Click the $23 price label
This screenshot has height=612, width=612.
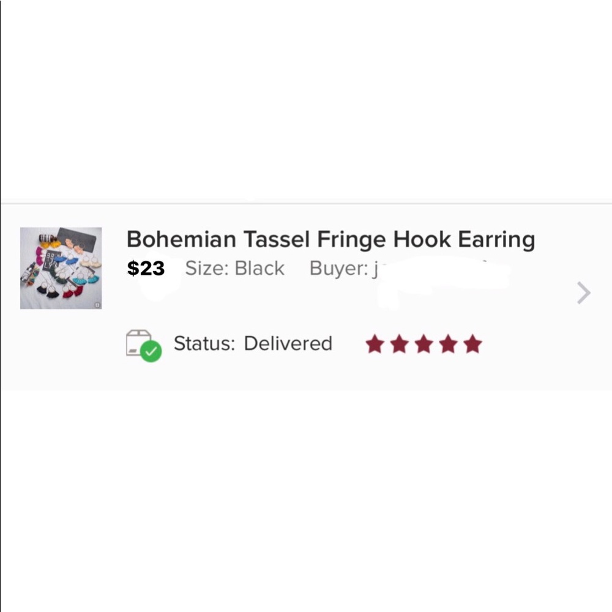pyautogui.click(x=147, y=268)
